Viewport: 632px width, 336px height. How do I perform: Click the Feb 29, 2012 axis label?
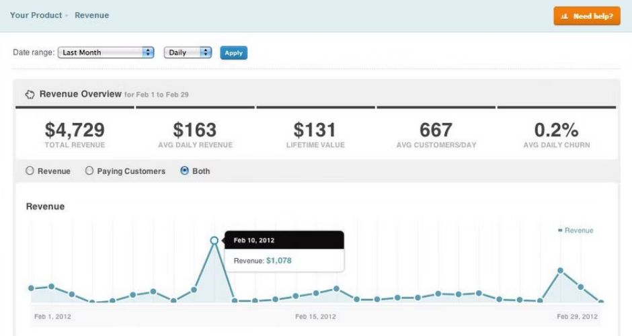tap(577, 317)
